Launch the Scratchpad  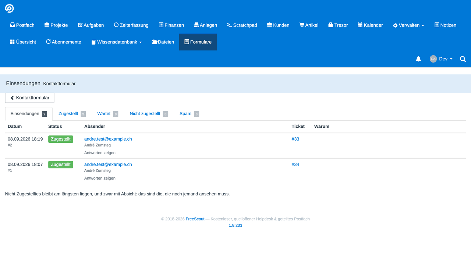click(x=242, y=25)
